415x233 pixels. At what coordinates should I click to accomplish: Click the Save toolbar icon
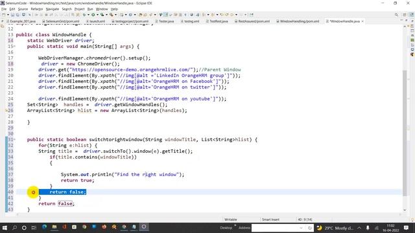click(12, 15)
